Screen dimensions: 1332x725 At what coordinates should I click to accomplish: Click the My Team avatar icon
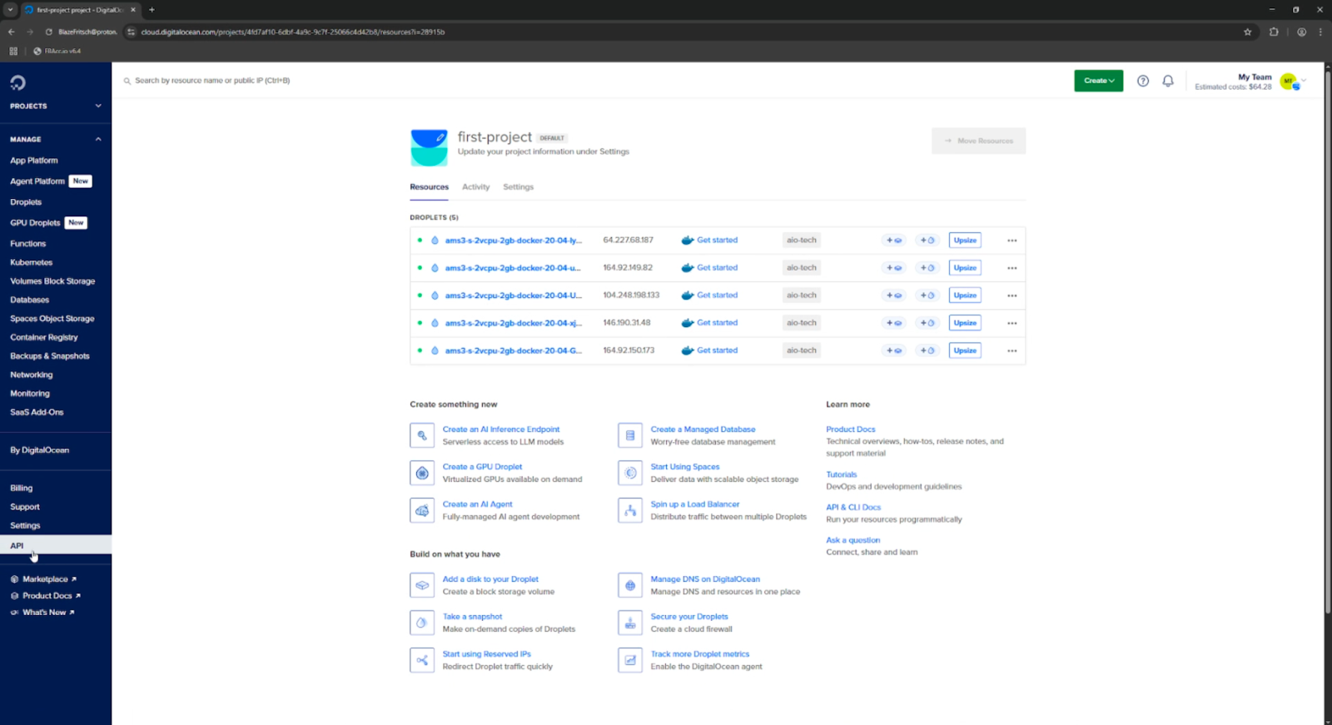pos(1289,81)
